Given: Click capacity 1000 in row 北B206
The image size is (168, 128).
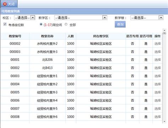Looking at the screenshot, I should [x=71, y=60].
